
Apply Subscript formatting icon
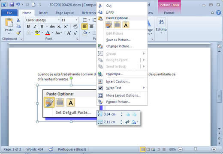coord(59,27)
